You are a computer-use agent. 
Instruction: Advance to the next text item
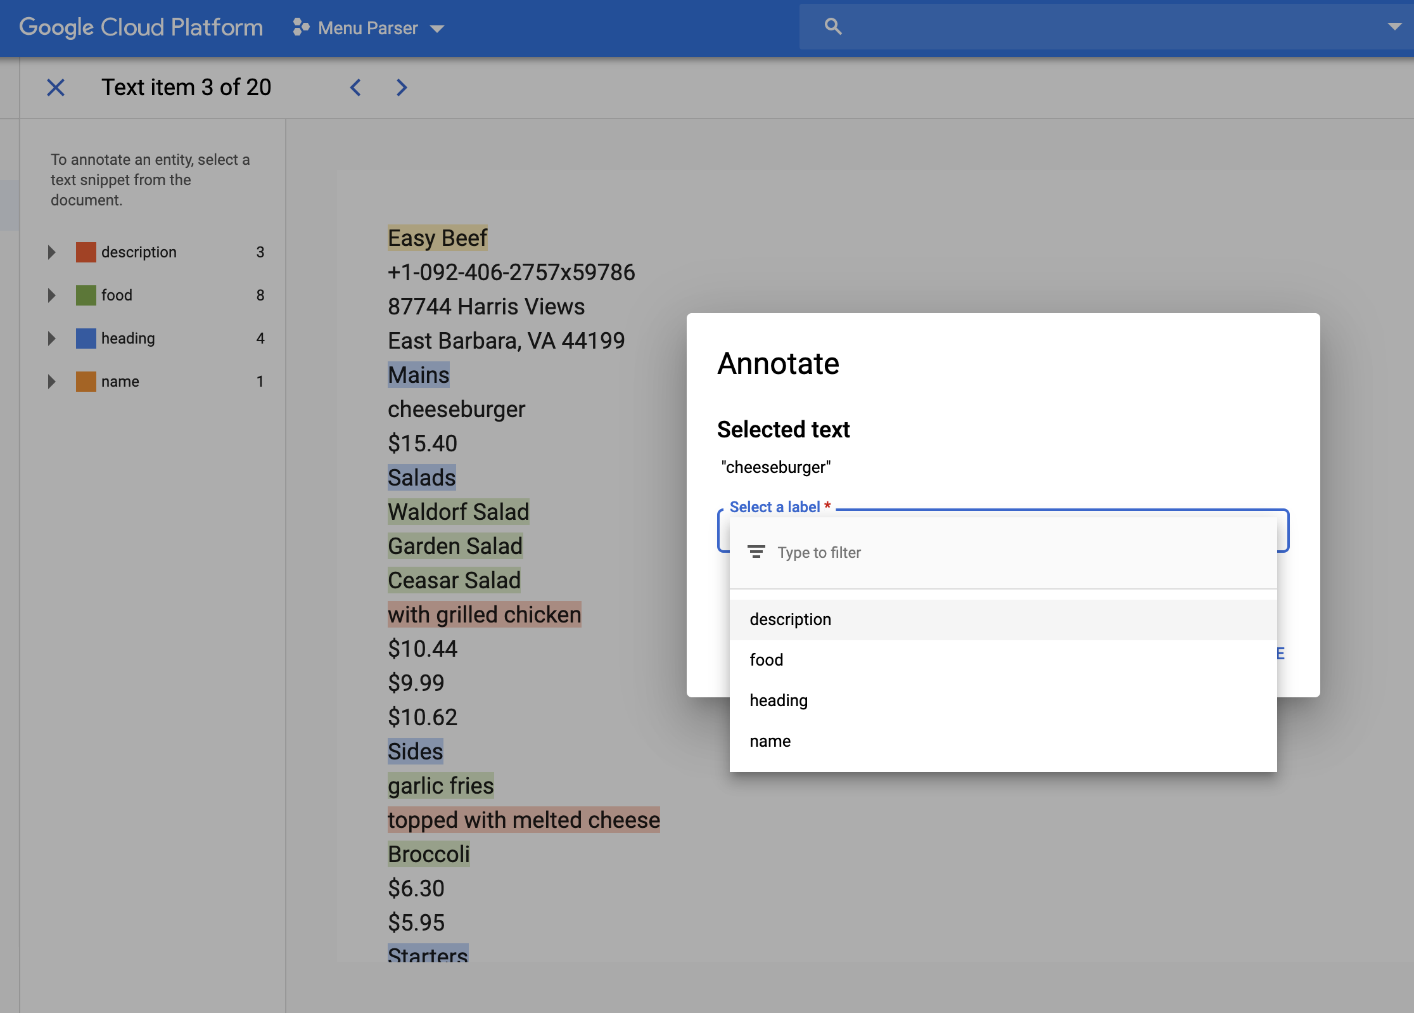(401, 87)
